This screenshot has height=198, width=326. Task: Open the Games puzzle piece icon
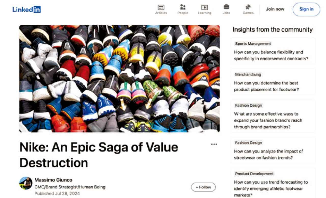[248, 7]
